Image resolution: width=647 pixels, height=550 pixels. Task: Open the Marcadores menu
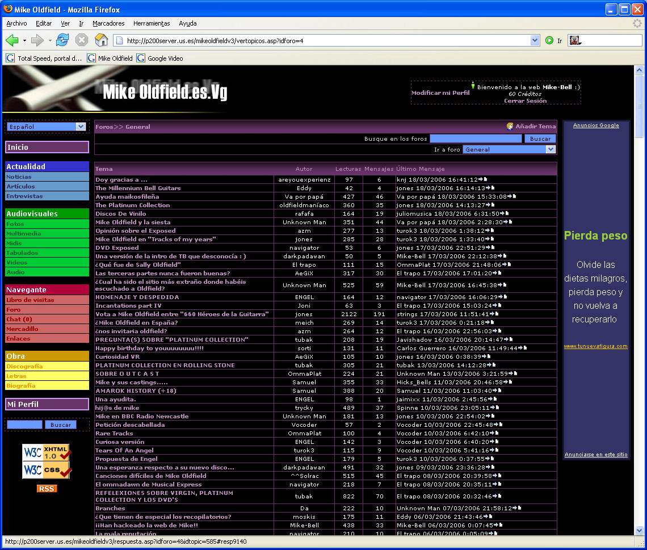pyautogui.click(x=108, y=23)
